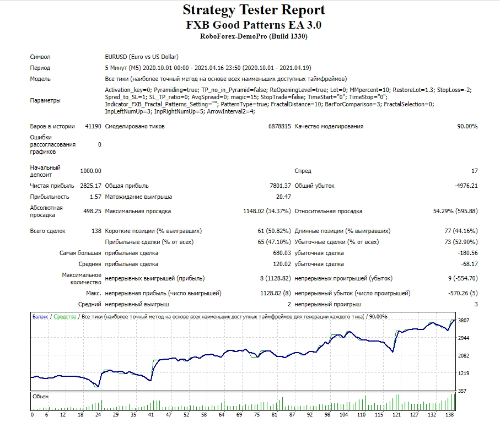
Task: Click the 1148.02 (34.37%) maximal drawdown value
Action: coord(267,211)
